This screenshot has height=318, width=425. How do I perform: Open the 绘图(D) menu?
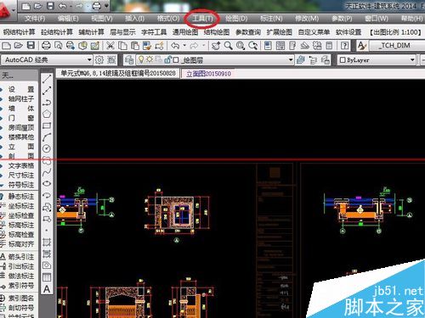[236, 19]
